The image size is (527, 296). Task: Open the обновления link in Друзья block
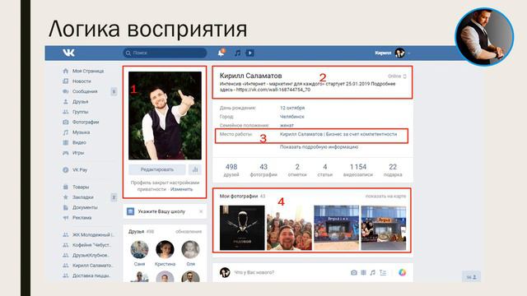189,232
